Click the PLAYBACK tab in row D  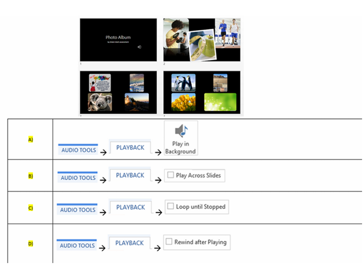(x=130, y=243)
